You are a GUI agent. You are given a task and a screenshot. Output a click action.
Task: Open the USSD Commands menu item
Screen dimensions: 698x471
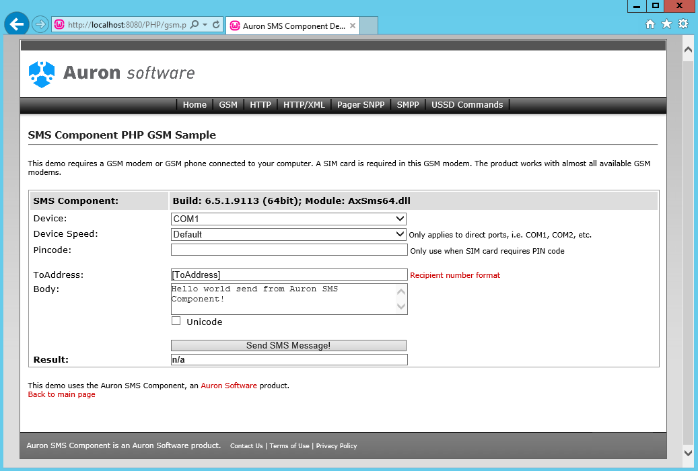pyautogui.click(x=467, y=105)
